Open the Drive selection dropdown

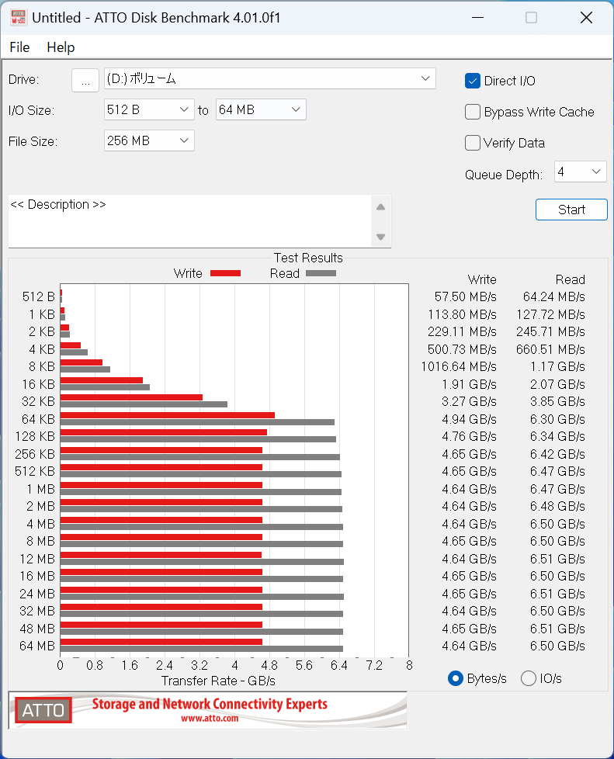269,78
